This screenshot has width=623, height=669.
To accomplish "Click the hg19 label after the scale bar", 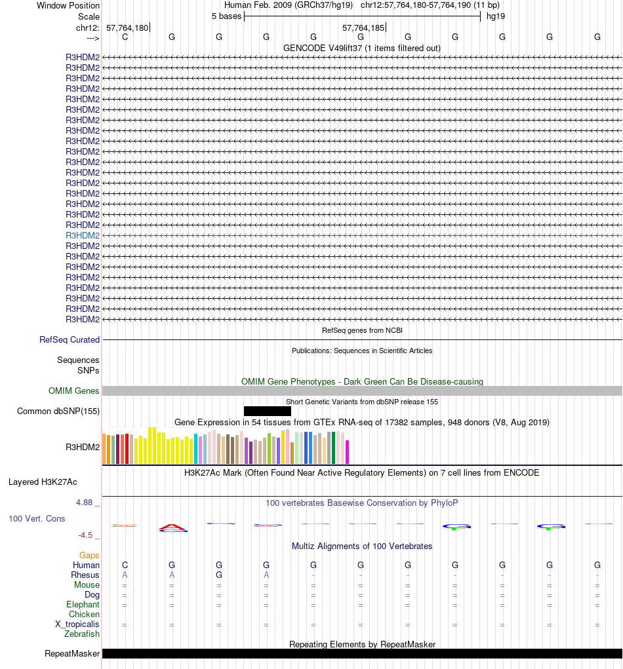I will (496, 16).
